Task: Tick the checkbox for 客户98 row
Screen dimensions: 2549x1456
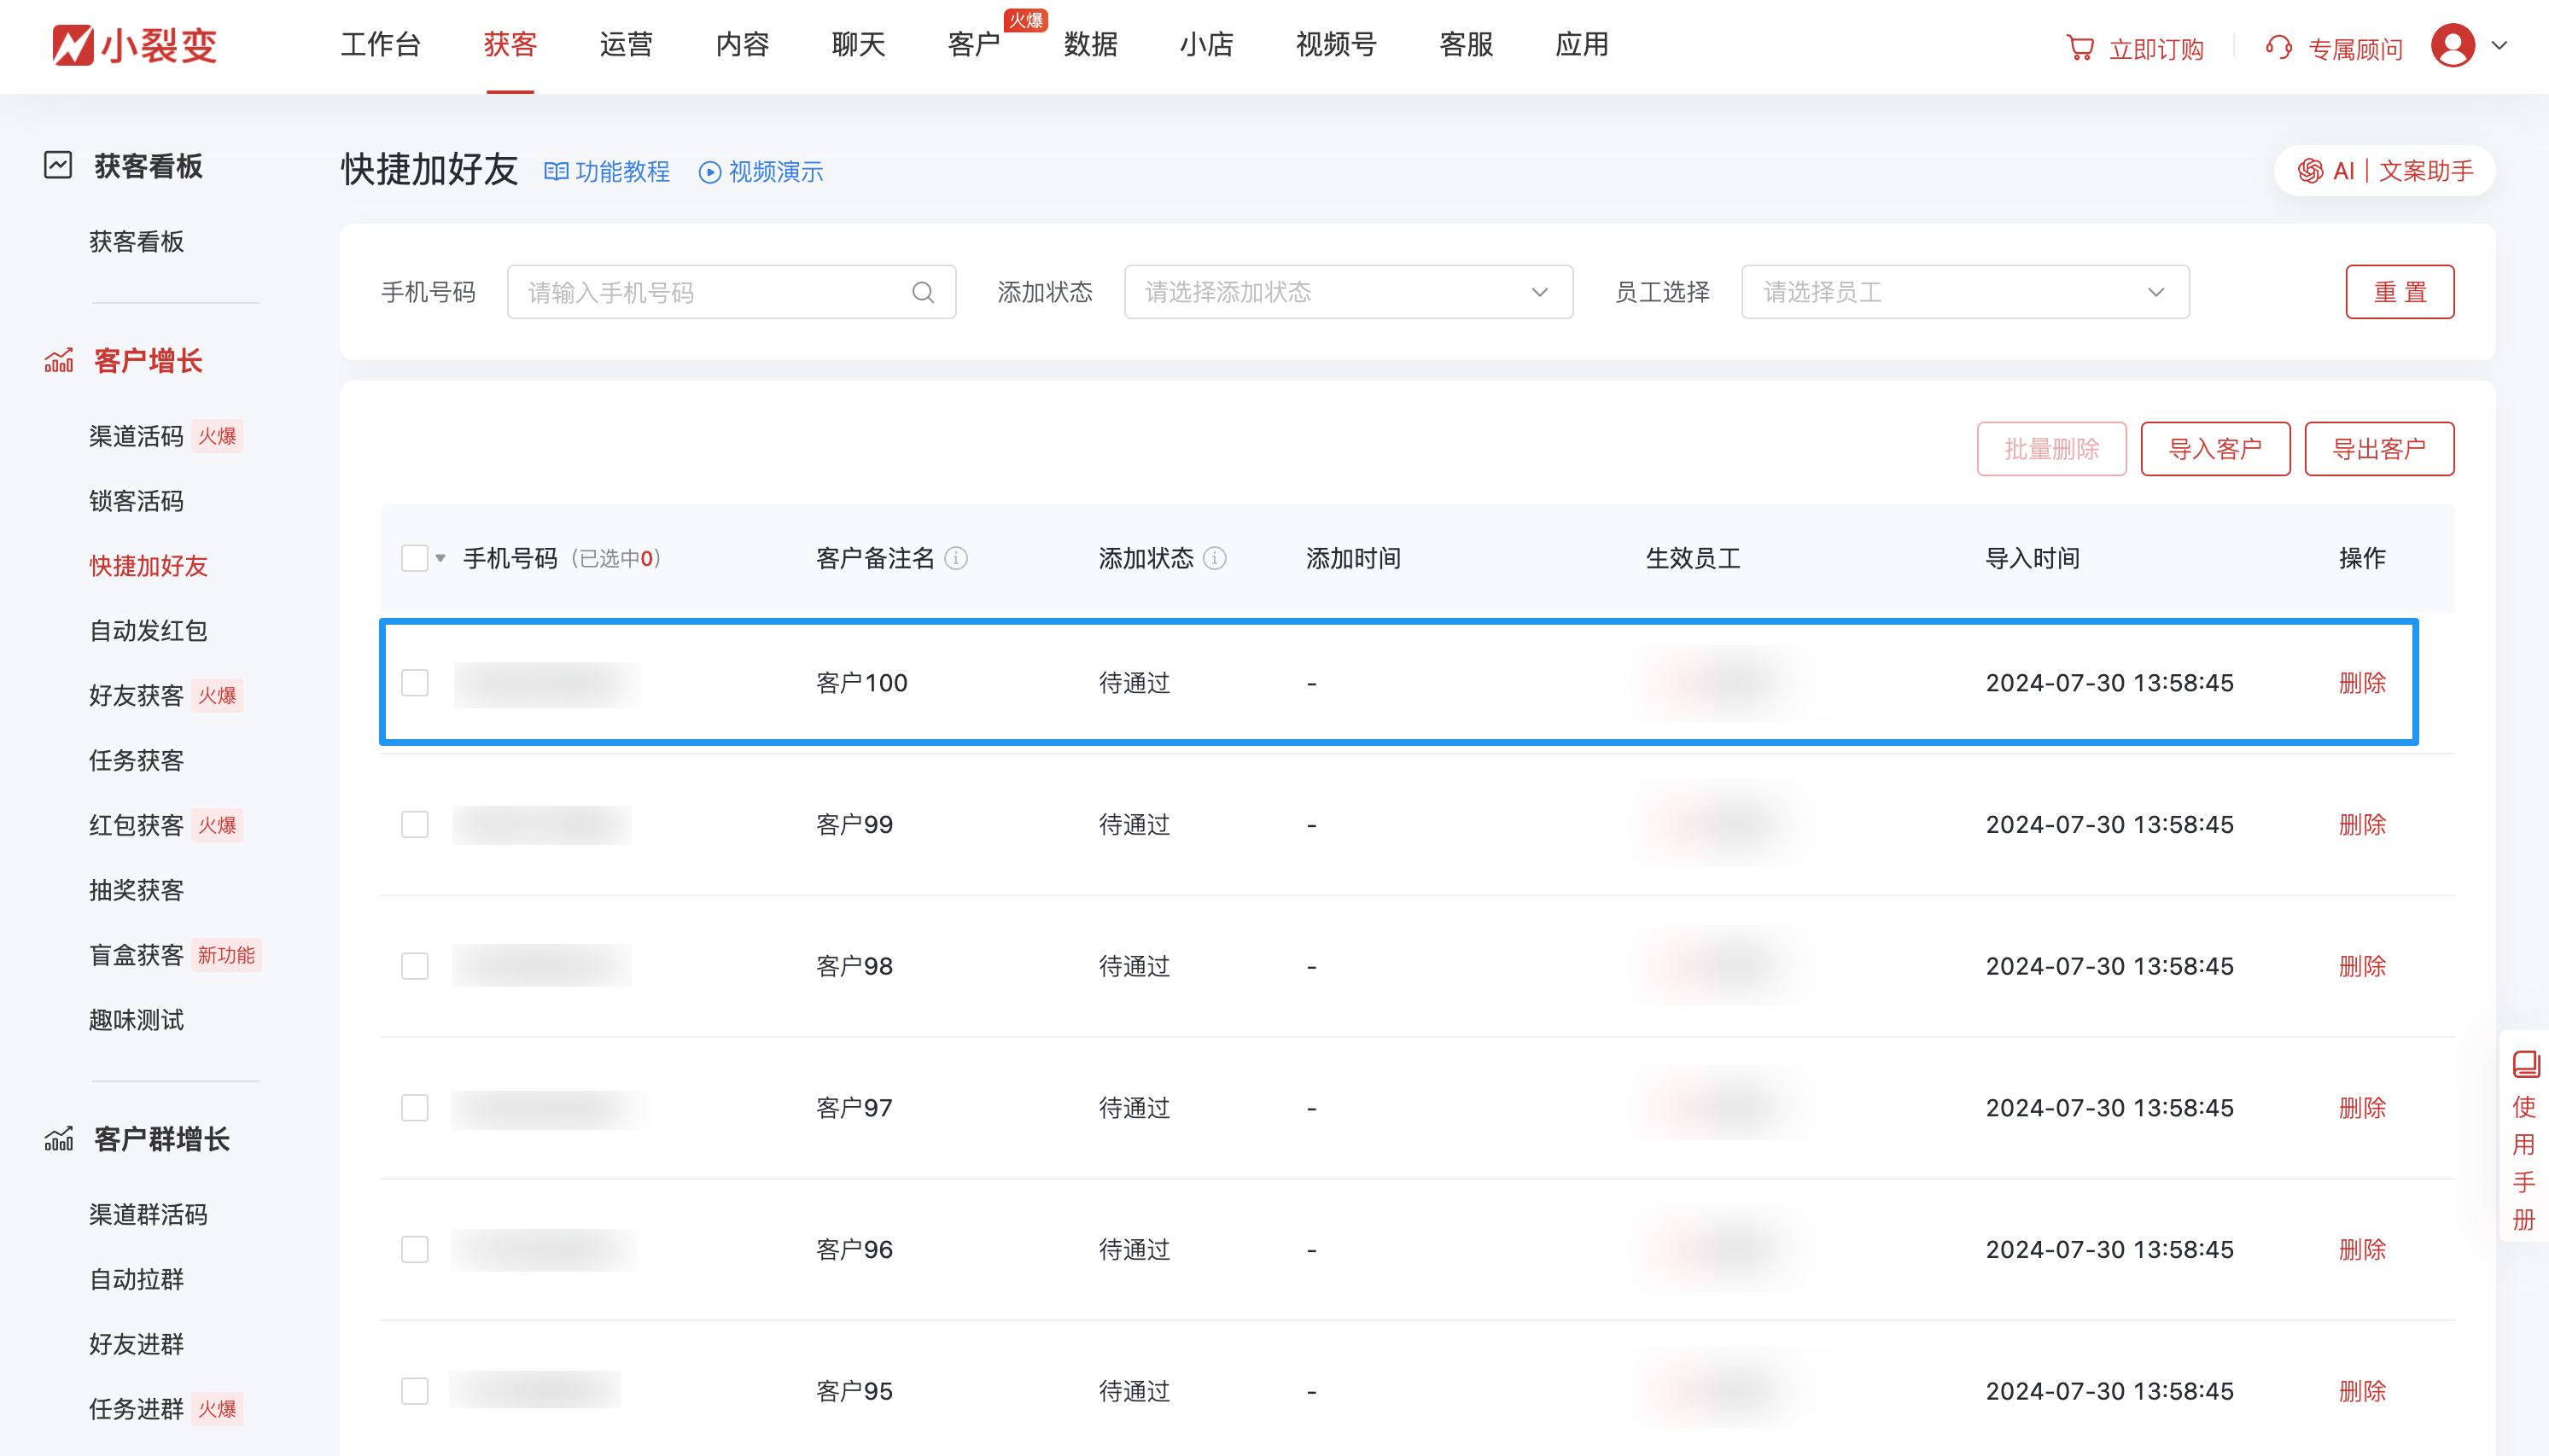Action: [x=415, y=966]
